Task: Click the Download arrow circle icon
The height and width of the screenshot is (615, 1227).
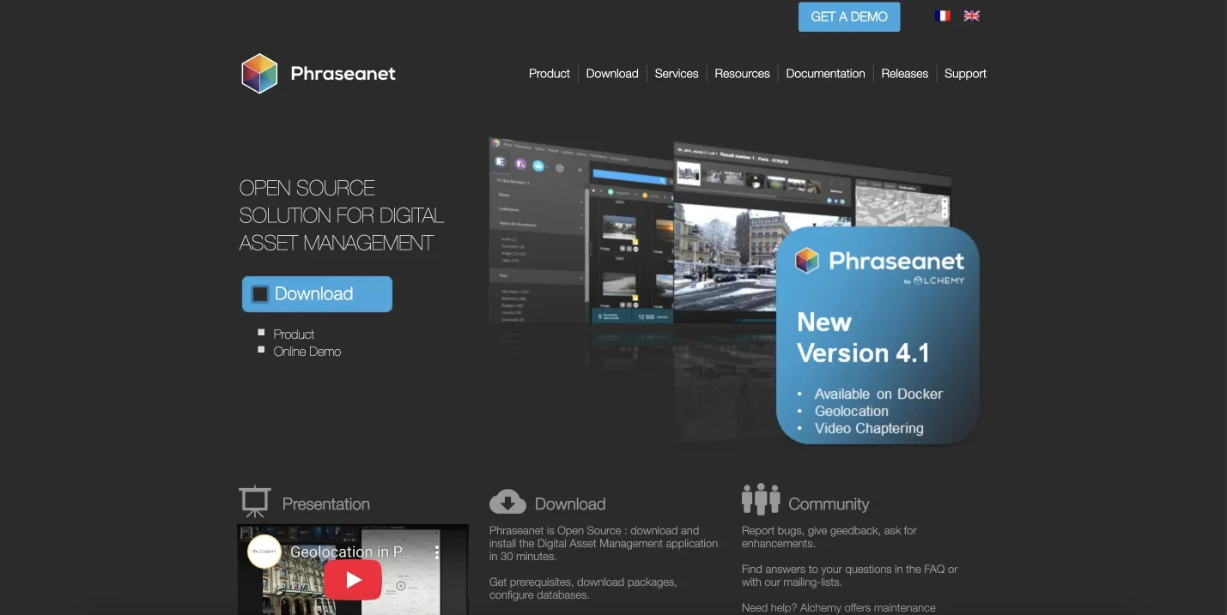Action: pyautogui.click(x=507, y=500)
